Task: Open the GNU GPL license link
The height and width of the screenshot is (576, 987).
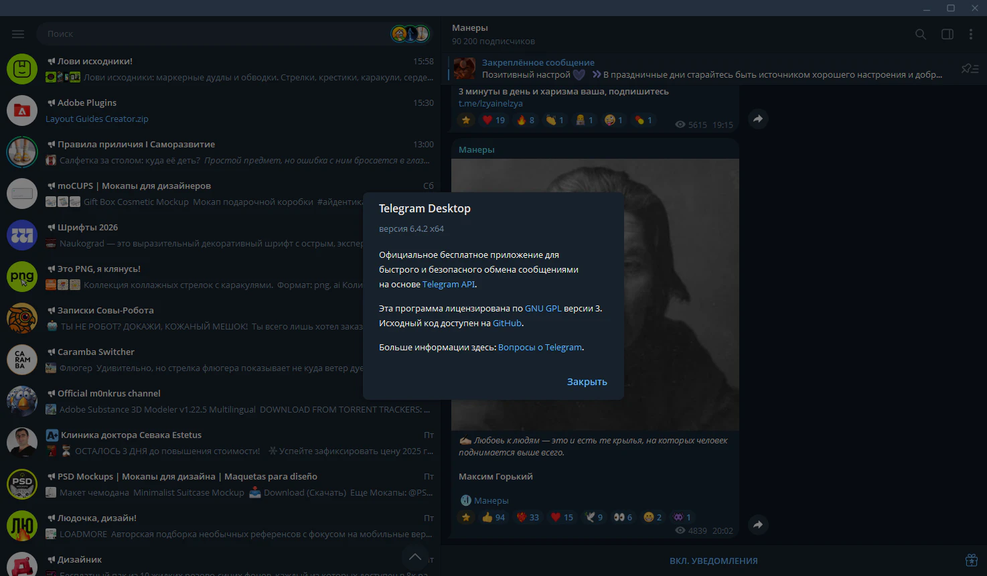Action: point(543,308)
